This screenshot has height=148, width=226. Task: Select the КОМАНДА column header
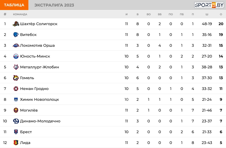tap(20, 14)
